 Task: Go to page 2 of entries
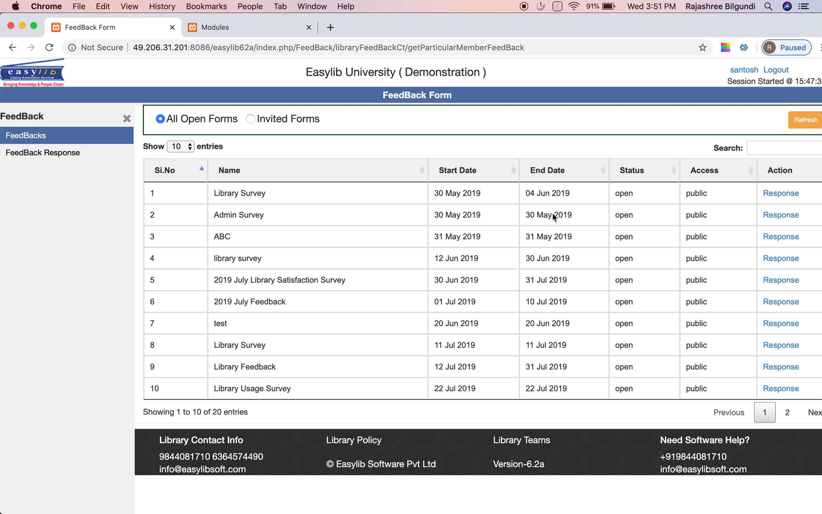[x=787, y=412]
